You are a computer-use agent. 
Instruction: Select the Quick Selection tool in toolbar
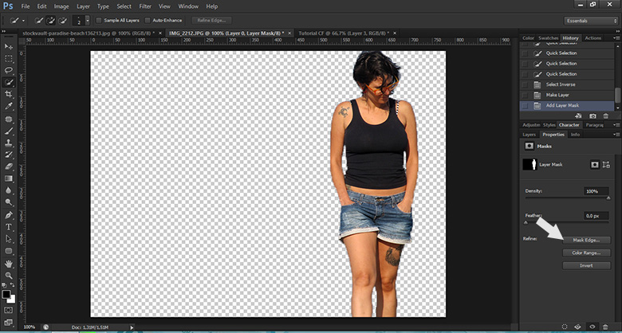tap(9, 82)
